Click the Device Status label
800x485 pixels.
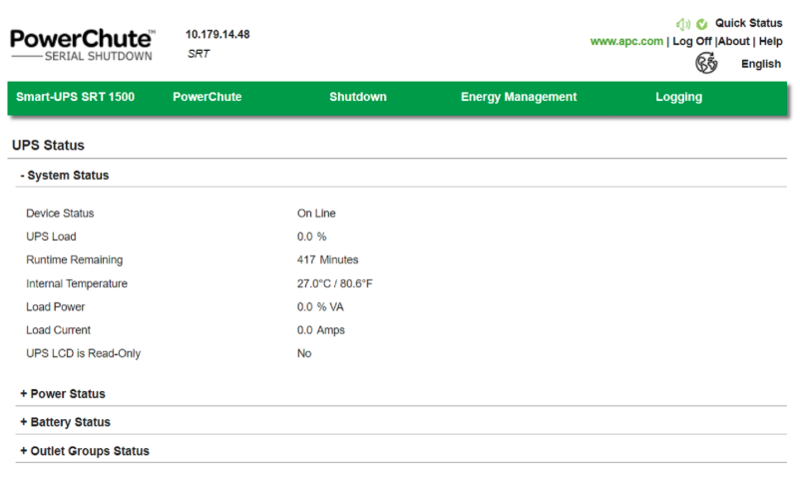(x=60, y=214)
